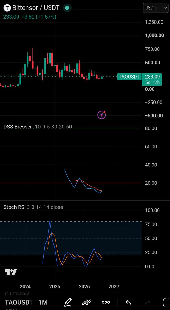170x310 pixels.
Task: Tap the 2027 time axis label
Action: pyautogui.click(x=114, y=286)
